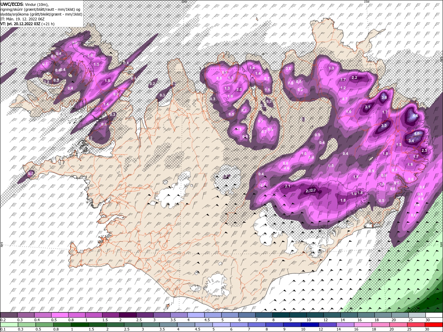
Task: Click the 0.2 label on the purple legend row
Action: pyautogui.click(x=3, y=320)
